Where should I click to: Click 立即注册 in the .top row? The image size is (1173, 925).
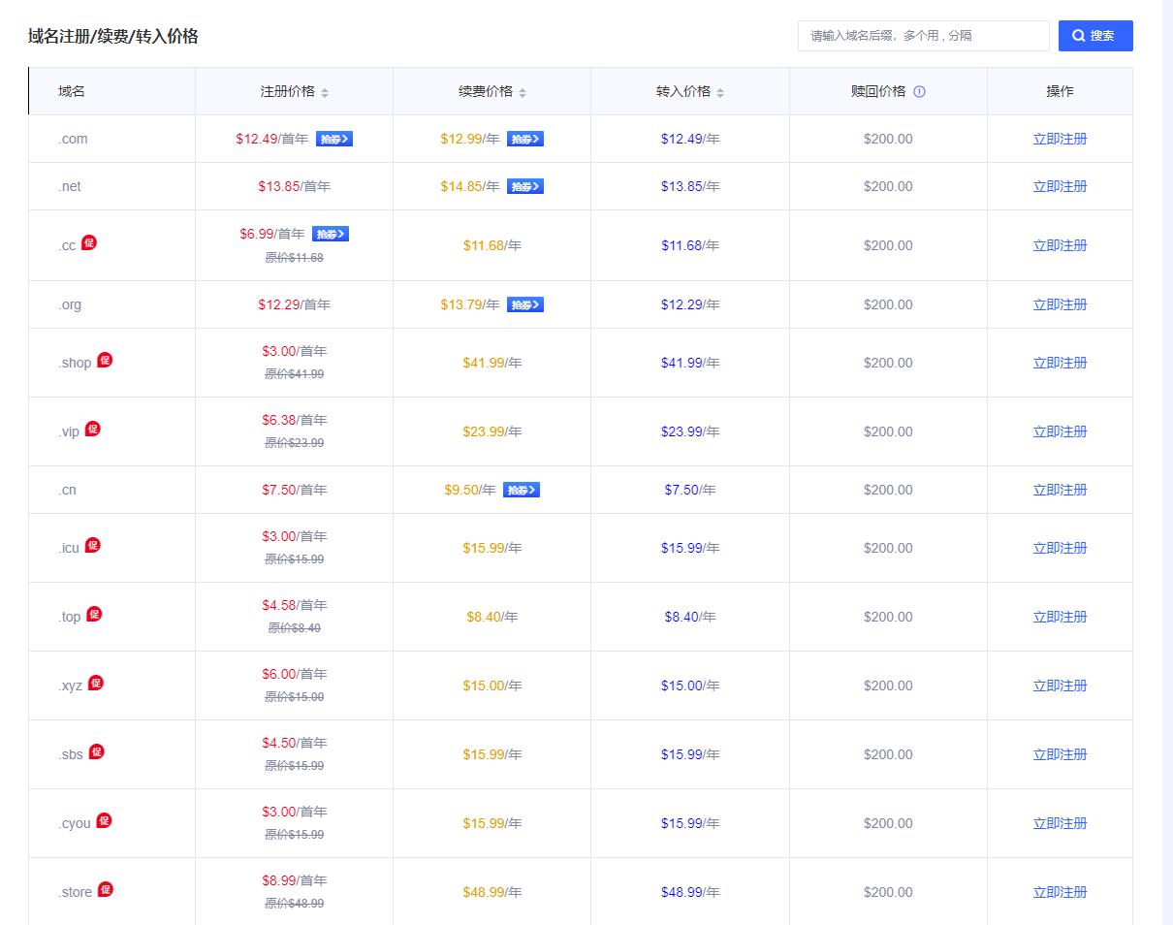[x=1060, y=618]
